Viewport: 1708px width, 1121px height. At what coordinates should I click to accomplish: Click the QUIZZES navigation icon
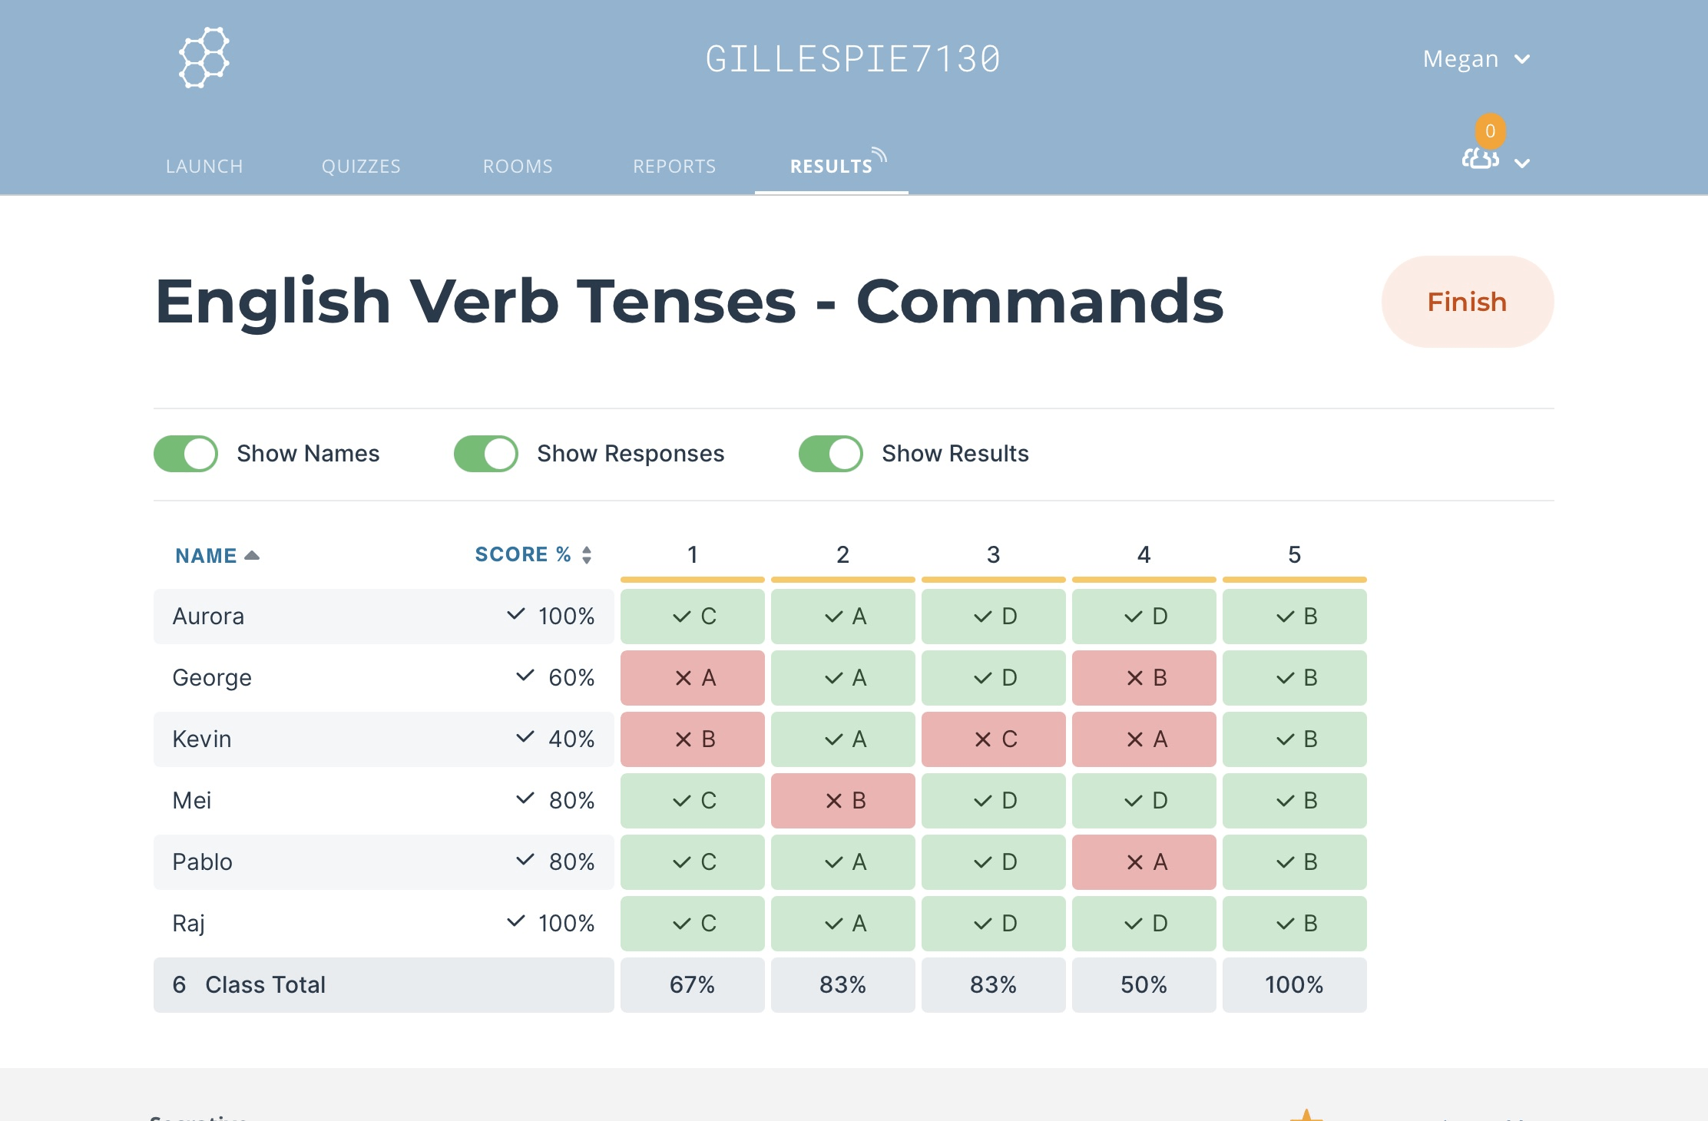click(362, 164)
